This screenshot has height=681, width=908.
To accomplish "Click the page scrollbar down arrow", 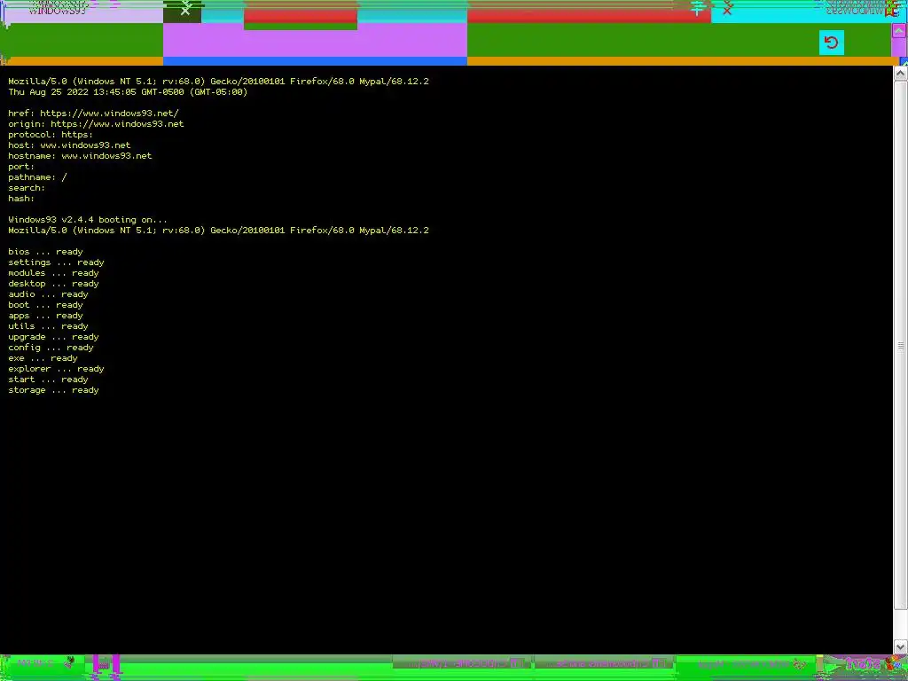I will click(x=900, y=646).
